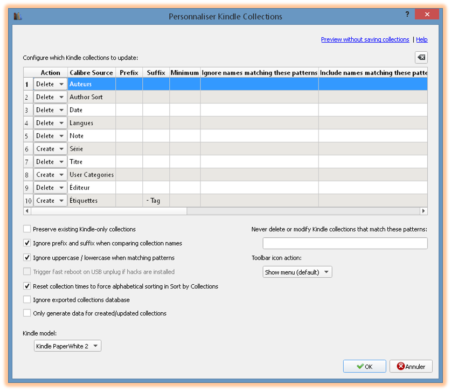
Task: Open Action dropdown for Étiquettes row
Action: (x=50, y=201)
